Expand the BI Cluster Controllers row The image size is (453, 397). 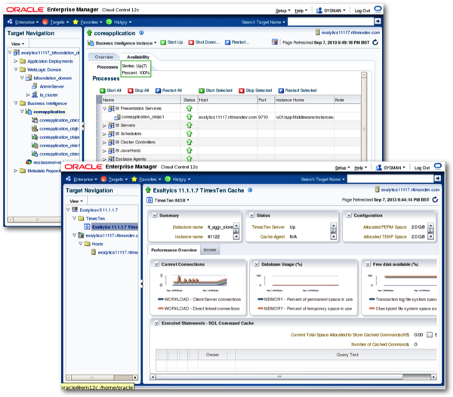[x=105, y=143]
